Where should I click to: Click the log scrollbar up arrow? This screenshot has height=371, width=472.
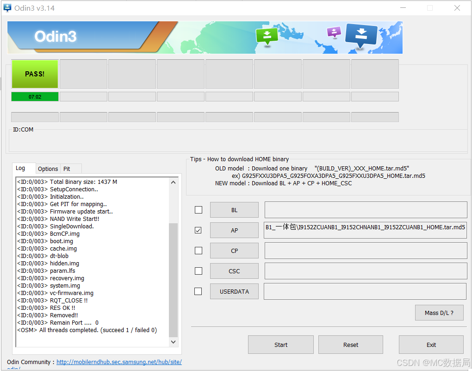pos(174,182)
